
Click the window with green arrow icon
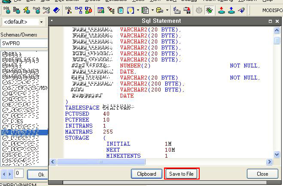101,10
